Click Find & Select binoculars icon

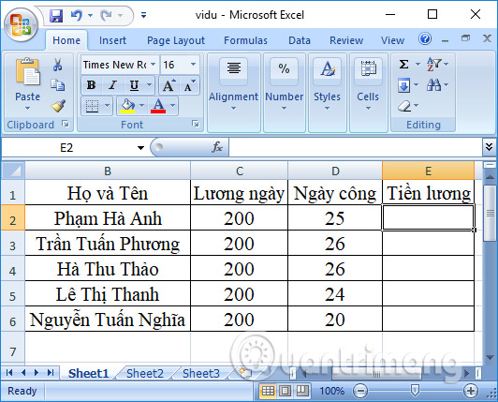pos(433,85)
